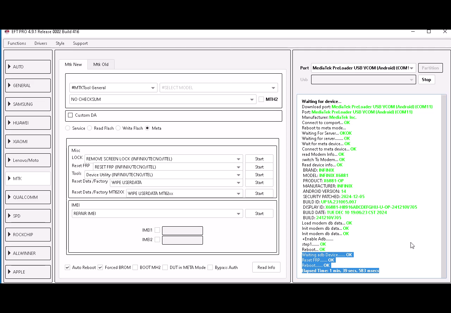This screenshot has width=451, height=313.
Task: Start the Reset FRP operation
Action: [x=259, y=167]
